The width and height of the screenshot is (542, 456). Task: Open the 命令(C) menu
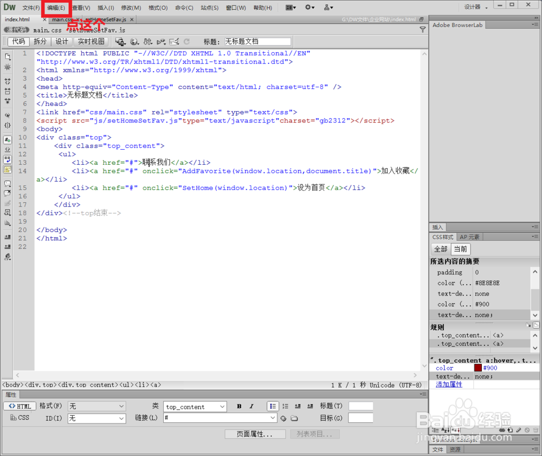[x=184, y=8]
